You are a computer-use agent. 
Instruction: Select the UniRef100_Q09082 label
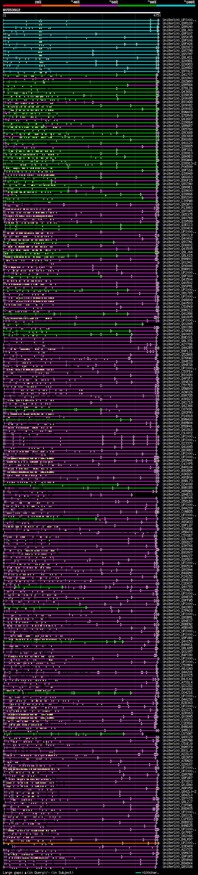[x=178, y=105]
